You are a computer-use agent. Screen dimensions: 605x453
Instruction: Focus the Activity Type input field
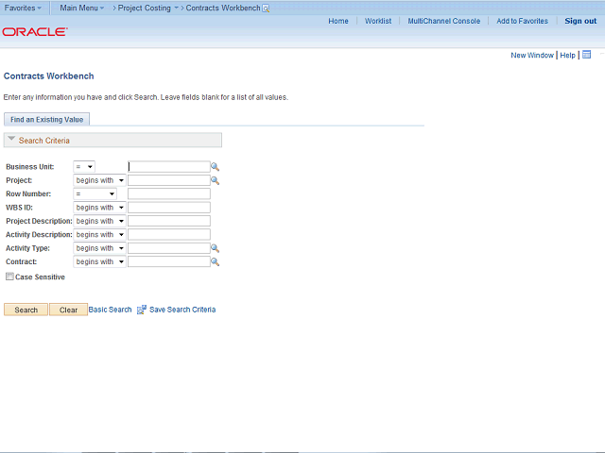click(x=169, y=248)
